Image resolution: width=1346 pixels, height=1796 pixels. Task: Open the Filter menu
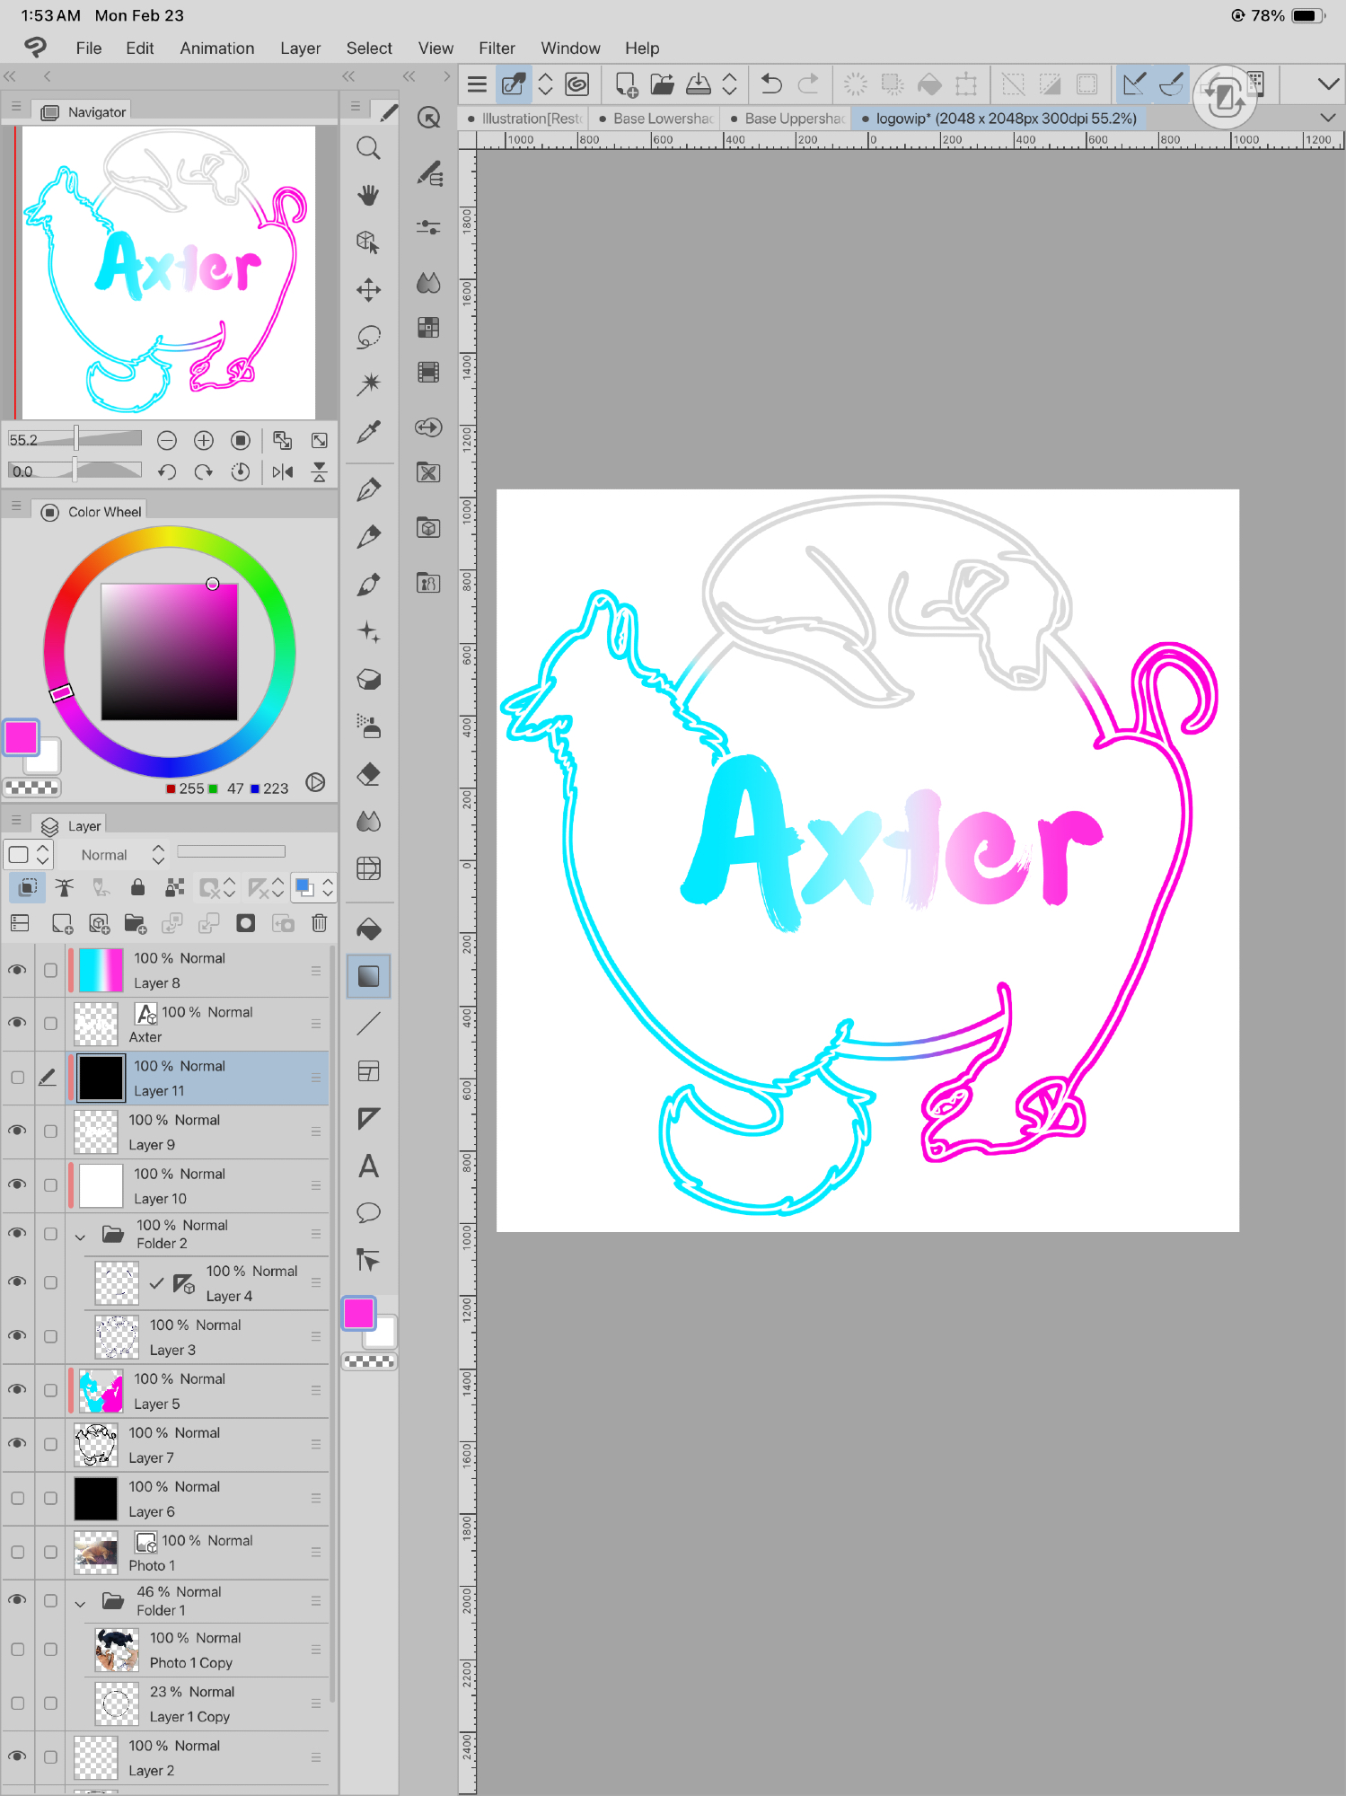pos(497,48)
